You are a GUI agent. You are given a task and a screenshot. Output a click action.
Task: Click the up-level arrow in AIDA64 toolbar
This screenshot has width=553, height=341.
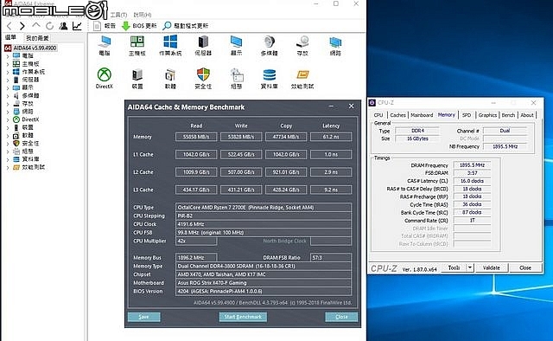[x=36, y=25]
